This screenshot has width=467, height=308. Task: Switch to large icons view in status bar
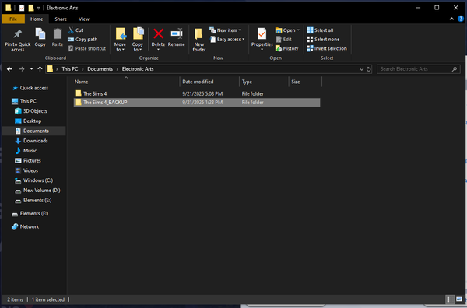click(x=459, y=299)
